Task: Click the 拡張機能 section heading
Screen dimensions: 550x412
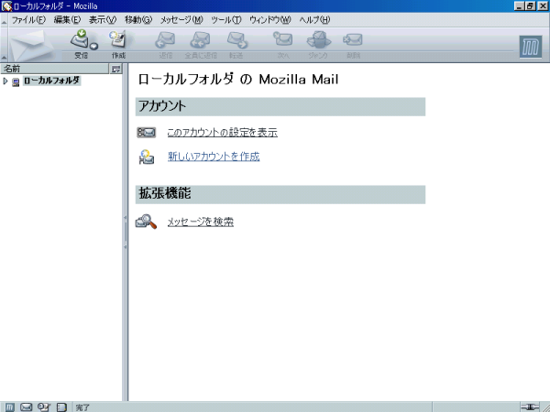Action: pyautogui.click(x=165, y=193)
